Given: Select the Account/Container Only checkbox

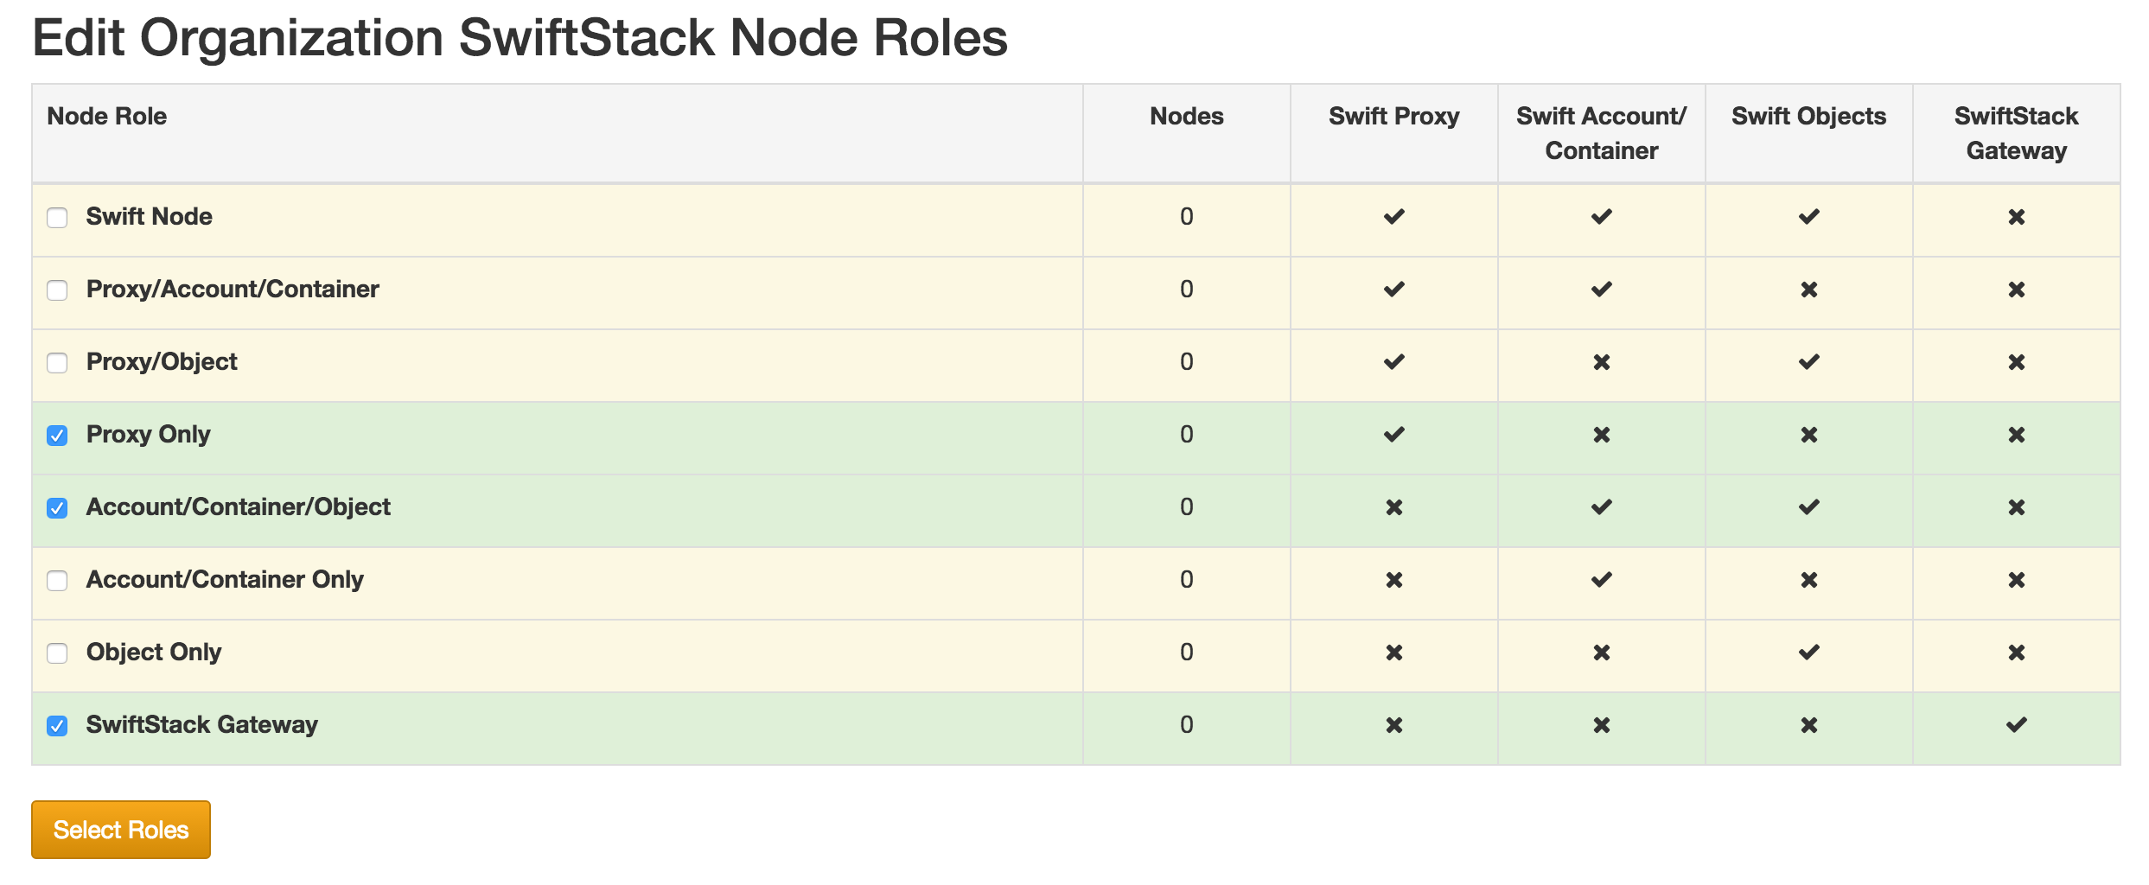Looking at the screenshot, I should [57, 581].
